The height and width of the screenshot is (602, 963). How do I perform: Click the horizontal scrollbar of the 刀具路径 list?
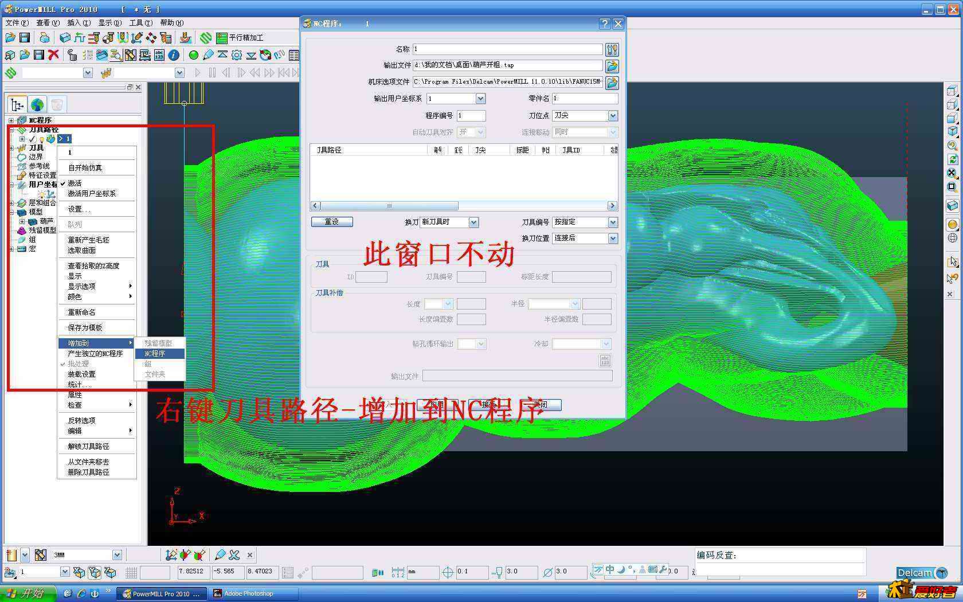[x=464, y=206]
